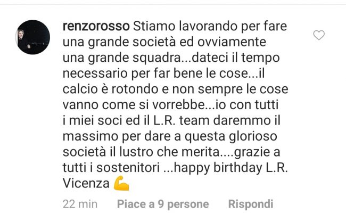Click the 22 min timestamp
Viewport: 346px width, 221px height.
coord(80,204)
